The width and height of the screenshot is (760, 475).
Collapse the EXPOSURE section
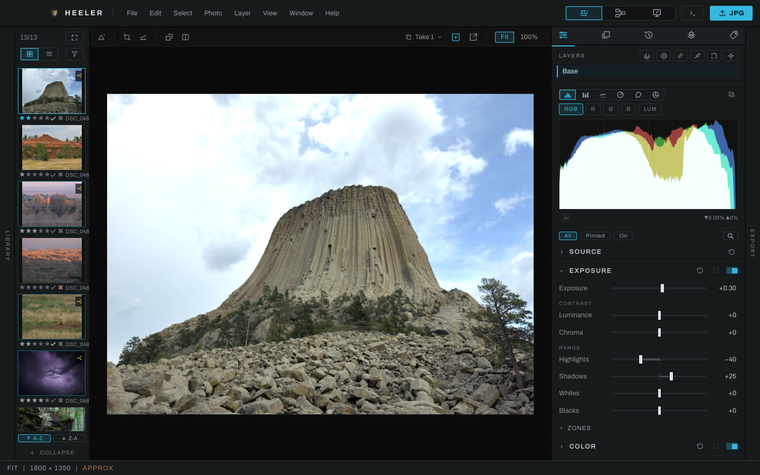click(585, 271)
